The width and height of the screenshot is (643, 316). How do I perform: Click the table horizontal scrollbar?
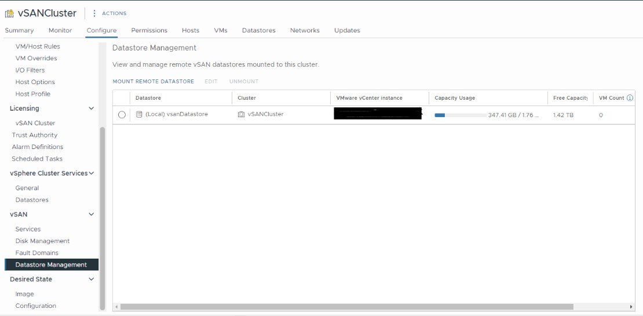(x=346, y=307)
